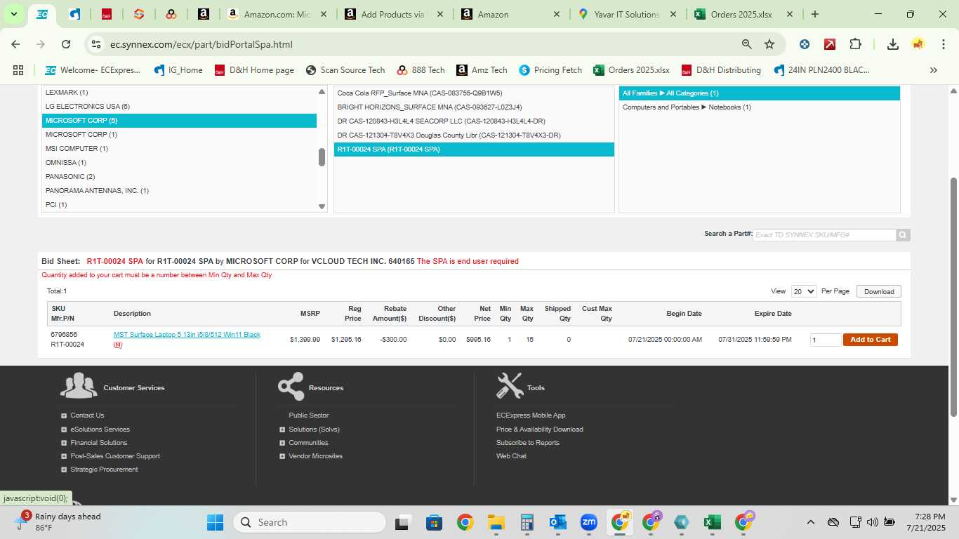This screenshot has width=959, height=539.
Task: Click the vendor list scrollbar thumb
Action: click(x=322, y=157)
